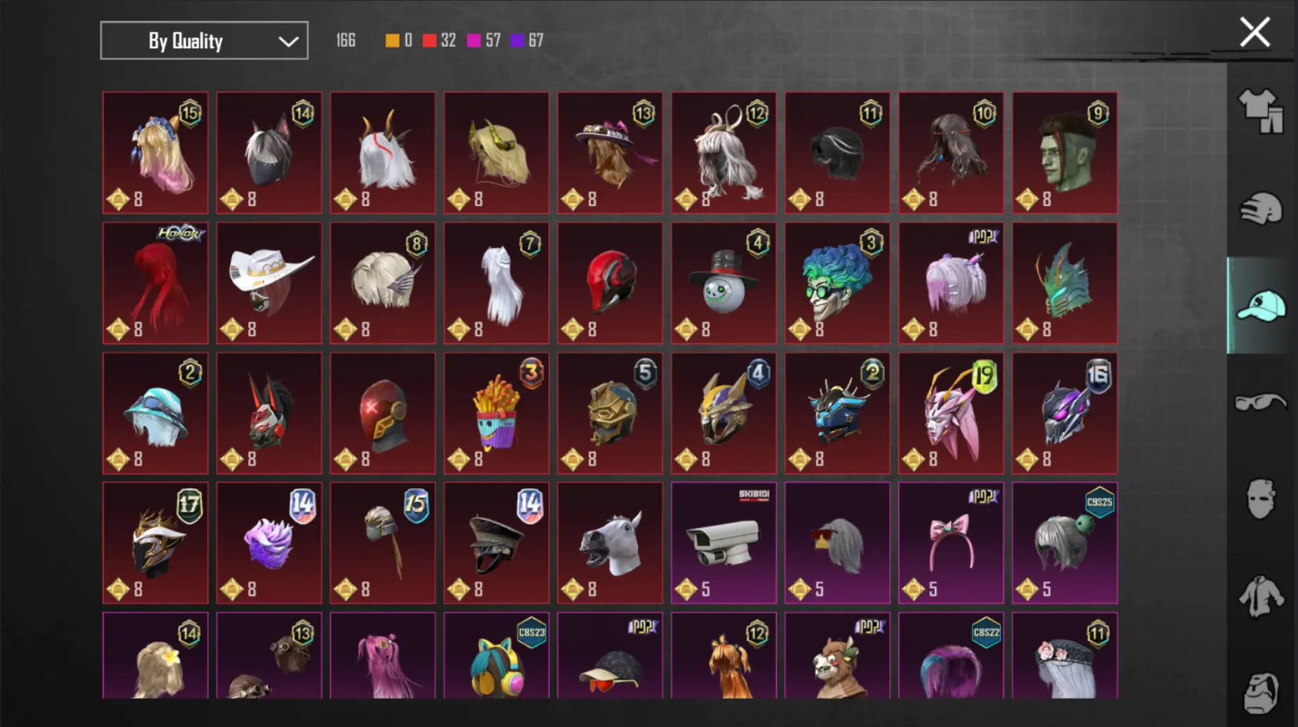Filter by the red quality swatch

pos(430,41)
